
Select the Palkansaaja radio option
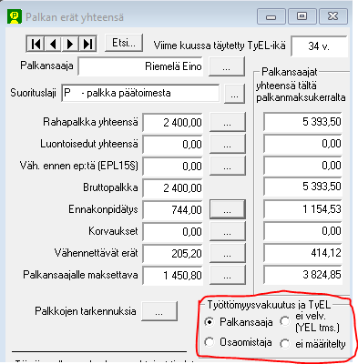[x=210, y=322]
